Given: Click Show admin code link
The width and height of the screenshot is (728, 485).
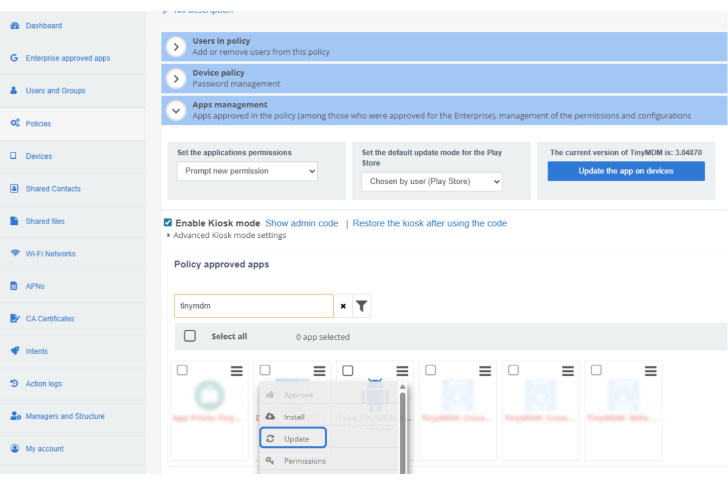Looking at the screenshot, I should click(302, 223).
